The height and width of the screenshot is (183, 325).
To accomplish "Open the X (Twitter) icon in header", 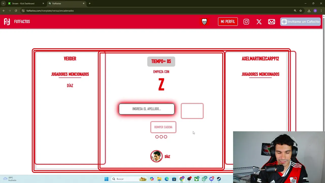I will pos(259,22).
